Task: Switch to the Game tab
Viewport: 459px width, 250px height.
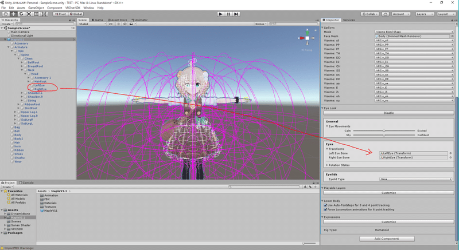Action: (x=98, y=20)
